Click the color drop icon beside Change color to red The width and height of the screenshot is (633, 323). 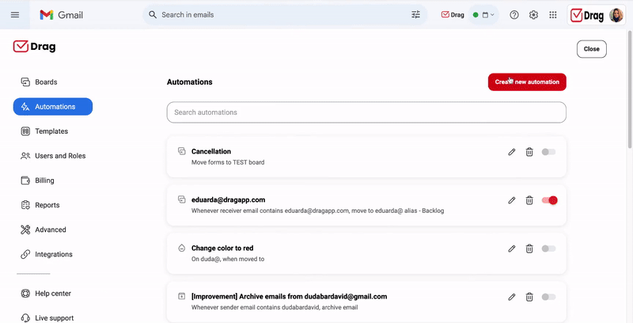(182, 248)
